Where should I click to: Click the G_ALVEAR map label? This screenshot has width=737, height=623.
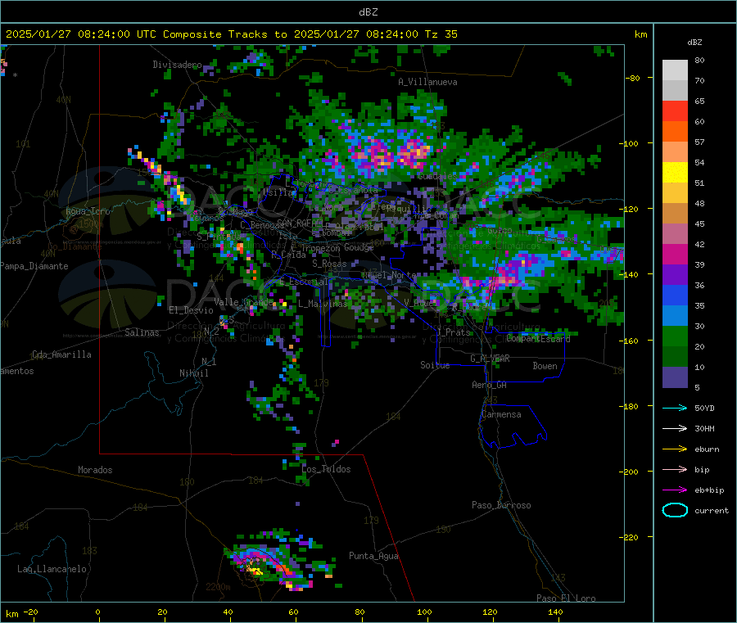(x=490, y=359)
